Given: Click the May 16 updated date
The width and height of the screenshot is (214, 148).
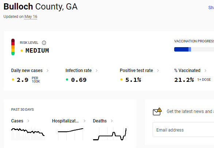Looking at the screenshot, I should 31,17.
